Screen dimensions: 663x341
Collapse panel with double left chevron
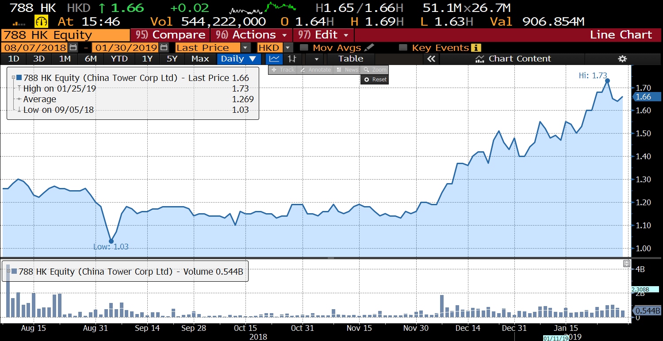(431, 59)
